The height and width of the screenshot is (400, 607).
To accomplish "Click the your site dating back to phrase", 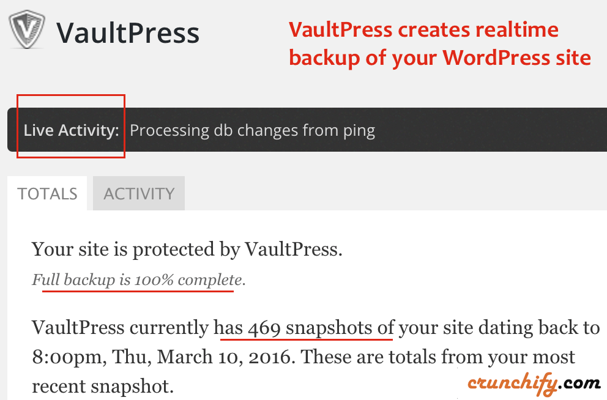I will [499, 328].
